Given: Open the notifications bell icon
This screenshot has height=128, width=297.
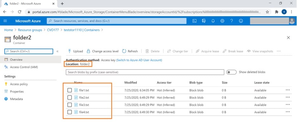Looking at the screenshot, I should pyautogui.click(x=213, y=21).
